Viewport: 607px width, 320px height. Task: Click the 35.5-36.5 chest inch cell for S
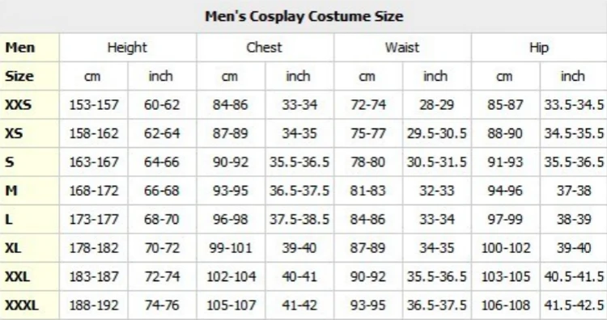(299, 162)
